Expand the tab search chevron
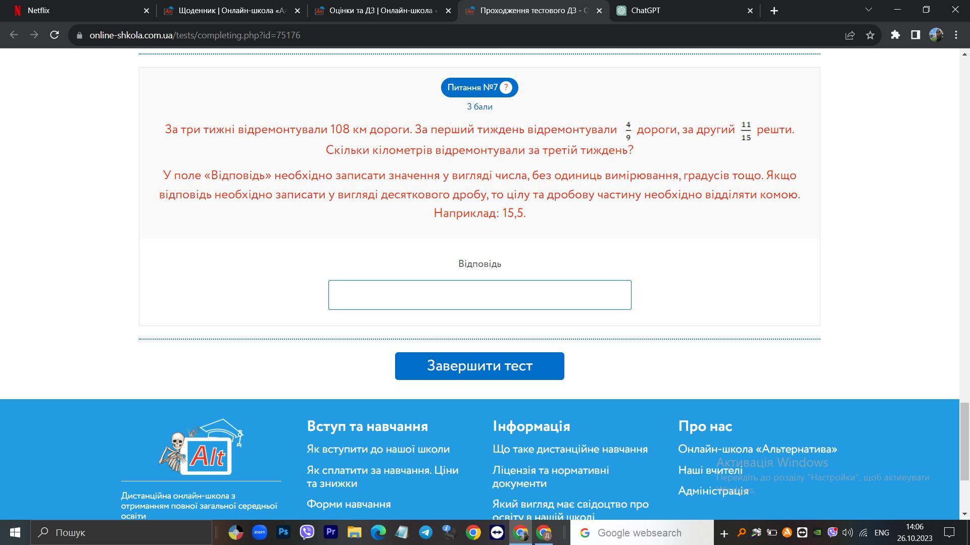The image size is (970, 545). (x=868, y=10)
